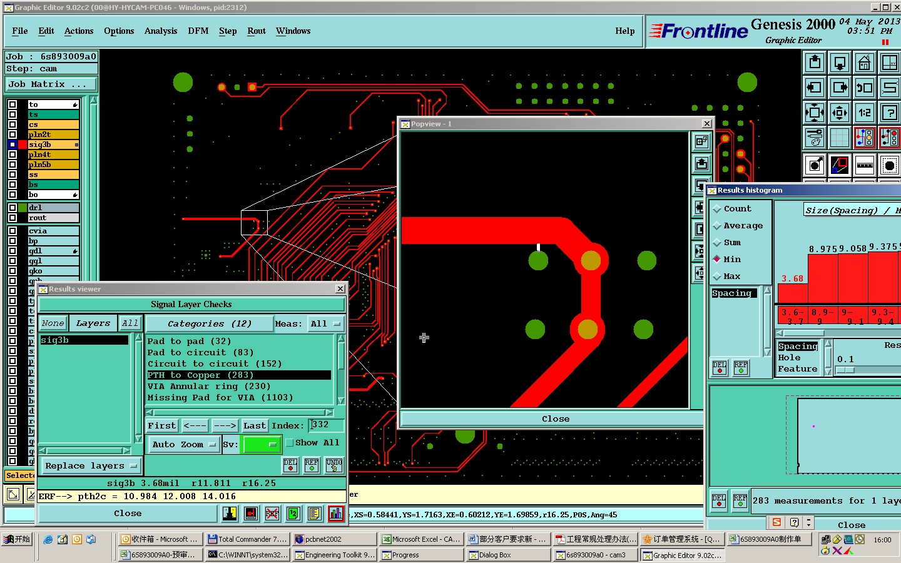Click the pan down icon in main toolbar

pyautogui.click(x=840, y=63)
